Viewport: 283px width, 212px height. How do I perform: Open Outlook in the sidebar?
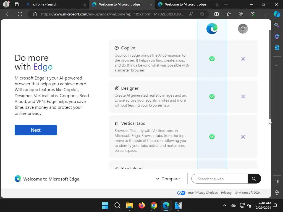click(277, 47)
